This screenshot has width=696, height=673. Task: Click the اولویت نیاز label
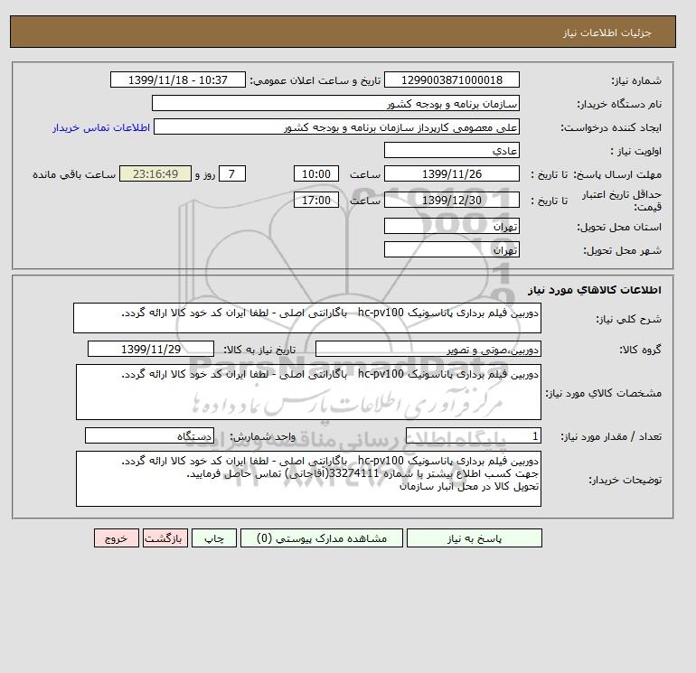pyautogui.click(x=636, y=151)
